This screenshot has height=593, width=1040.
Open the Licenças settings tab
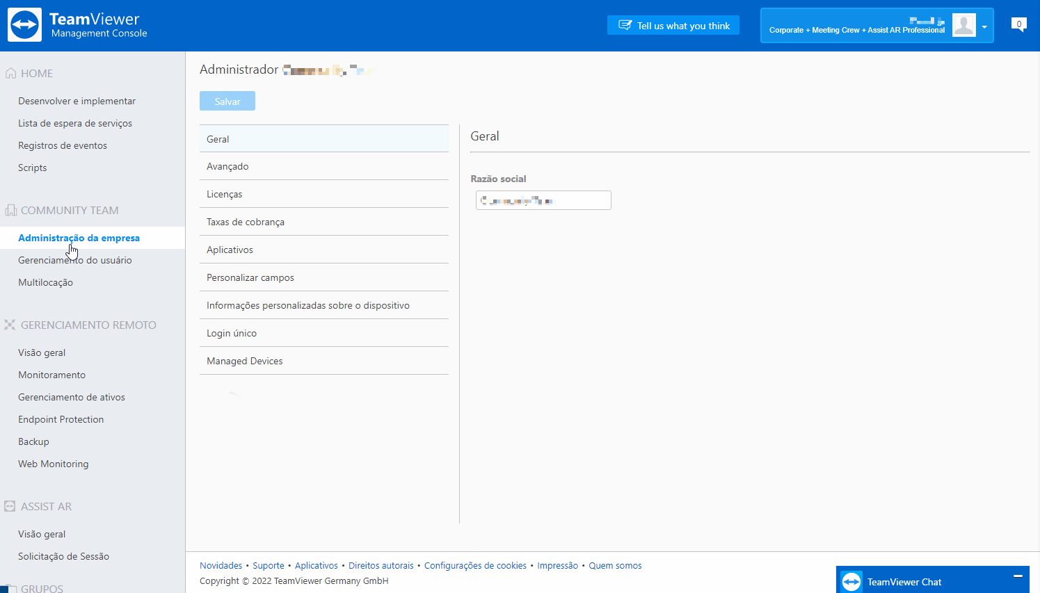pyautogui.click(x=324, y=194)
